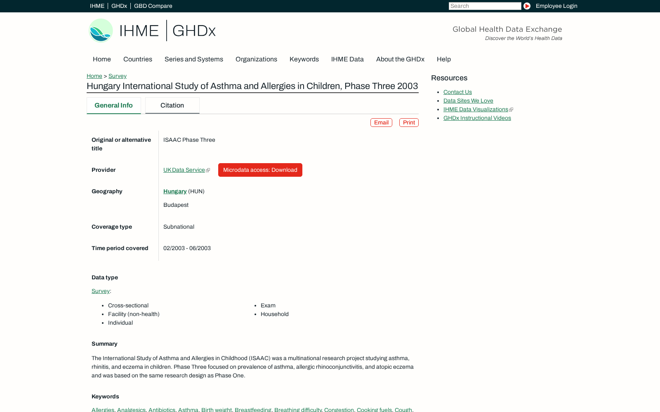Click the 'Resources' sidebar heading
Screen dimensions: 660x412
point(449,78)
